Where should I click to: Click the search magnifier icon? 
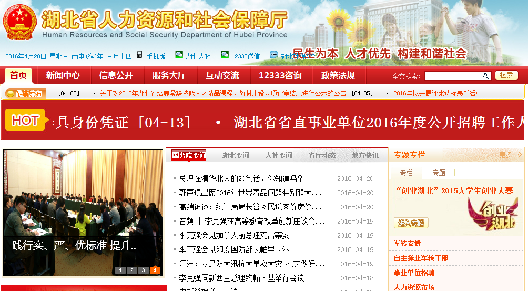tap(485, 76)
